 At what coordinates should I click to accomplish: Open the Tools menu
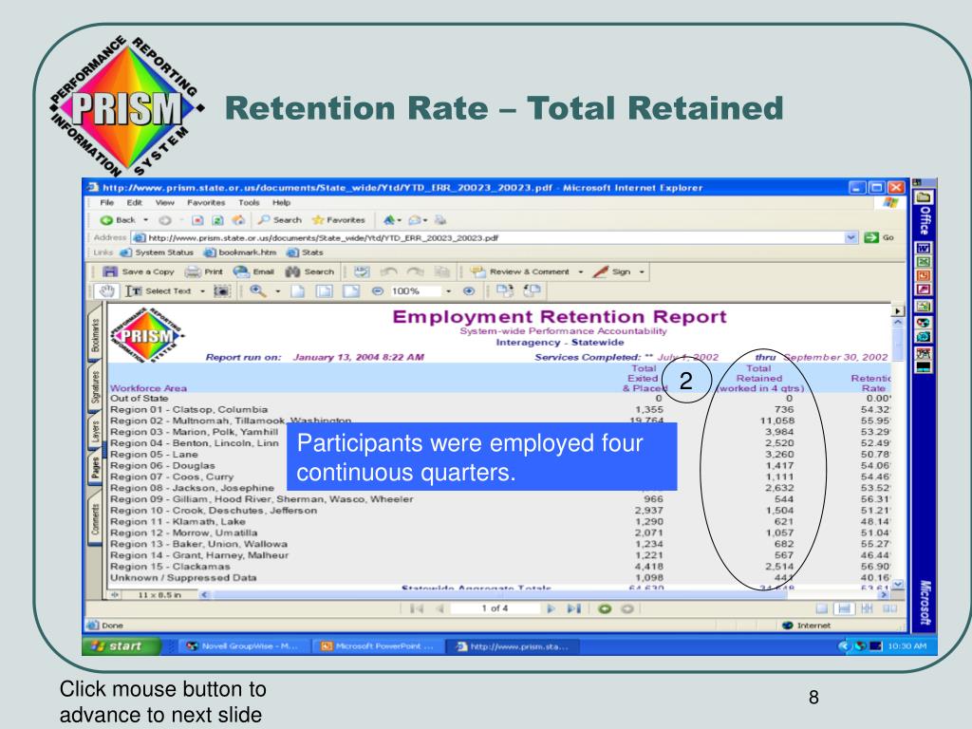(x=250, y=203)
